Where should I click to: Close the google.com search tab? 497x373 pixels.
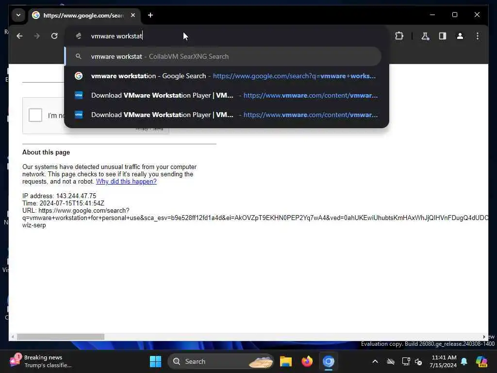point(133,15)
